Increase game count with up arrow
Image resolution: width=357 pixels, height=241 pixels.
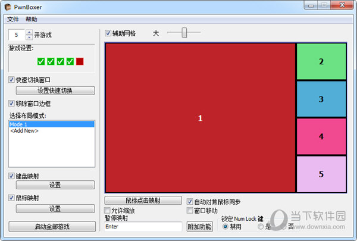click(x=29, y=32)
